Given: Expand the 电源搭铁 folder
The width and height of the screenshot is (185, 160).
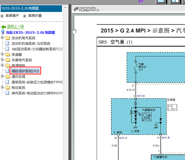Looking at the screenshot, I should coord(2,65).
